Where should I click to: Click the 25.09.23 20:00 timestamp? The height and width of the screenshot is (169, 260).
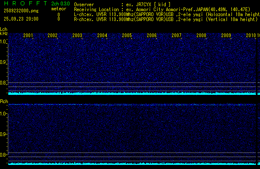(20, 19)
